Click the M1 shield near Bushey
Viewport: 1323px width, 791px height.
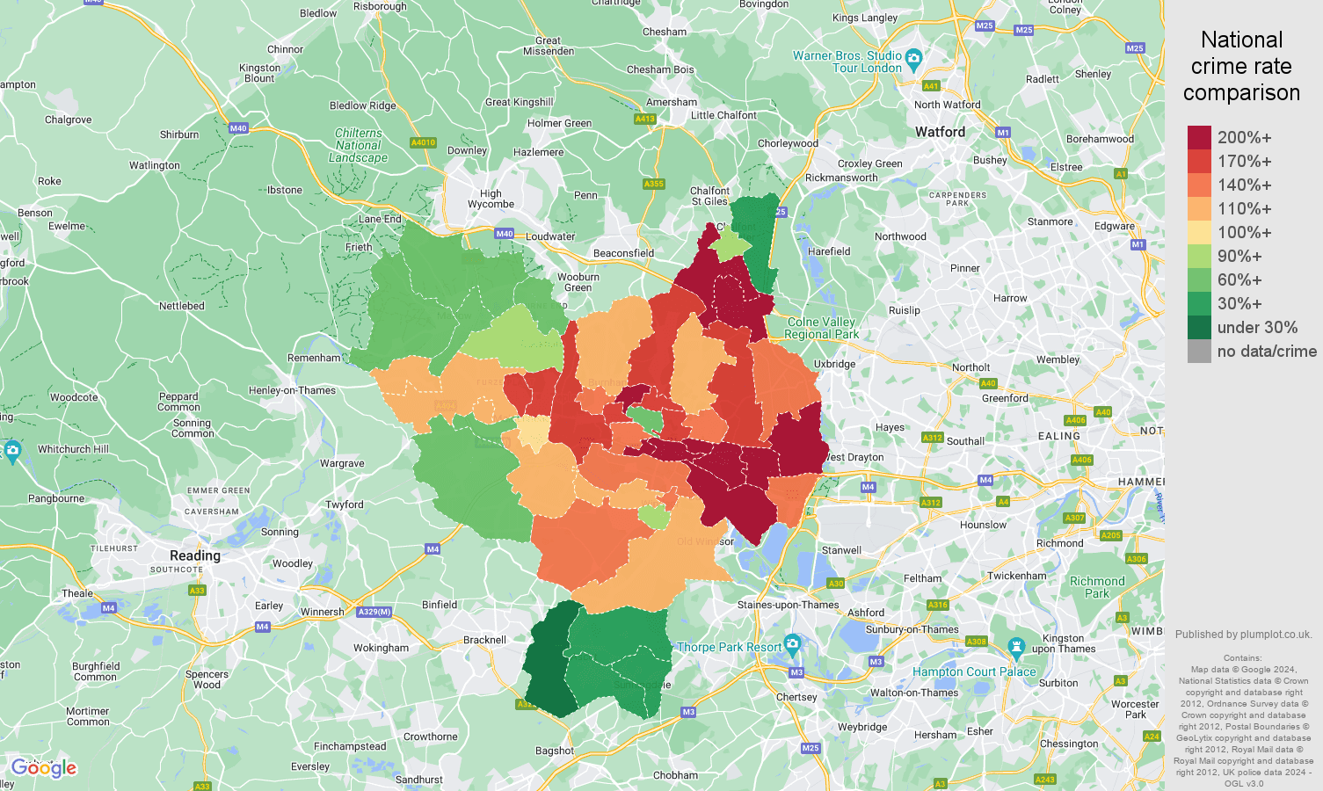pyautogui.click(x=1003, y=133)
